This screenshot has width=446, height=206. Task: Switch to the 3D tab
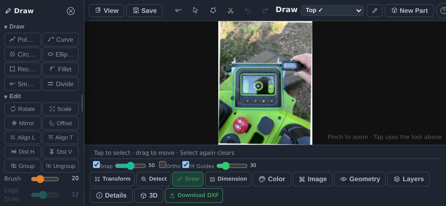[149, 195]
